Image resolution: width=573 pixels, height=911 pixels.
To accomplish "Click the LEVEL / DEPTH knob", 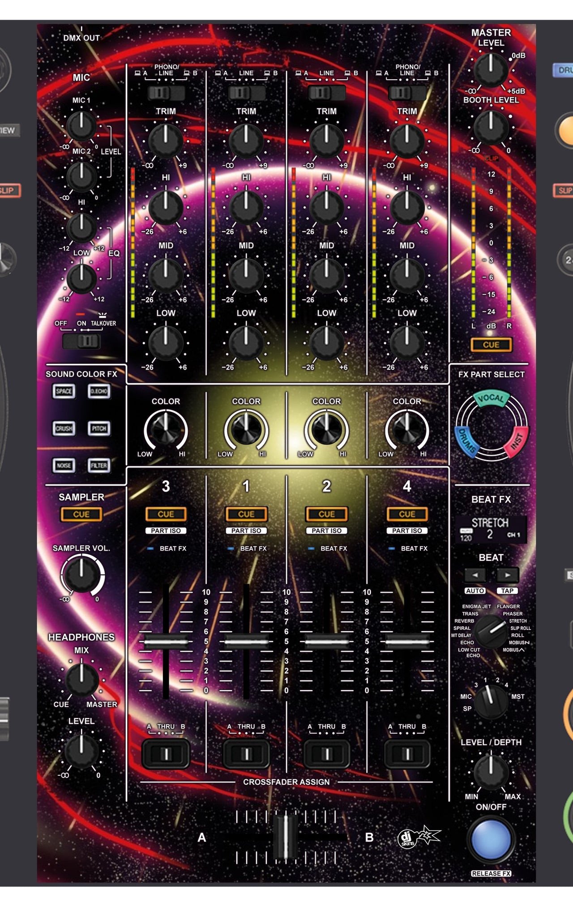I will pos(491,772).
